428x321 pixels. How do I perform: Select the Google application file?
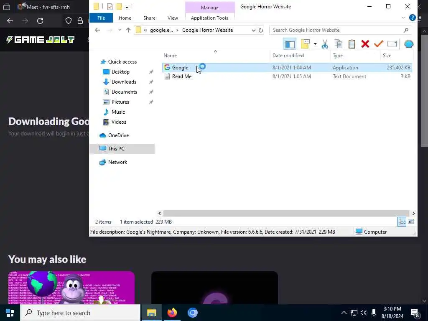pyautogui.click(x=287, y=68)
